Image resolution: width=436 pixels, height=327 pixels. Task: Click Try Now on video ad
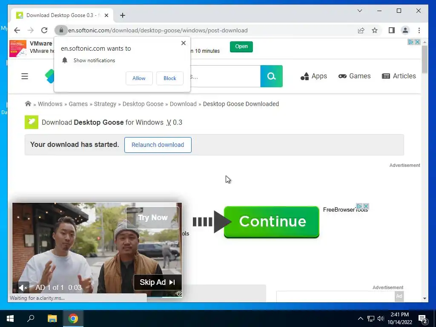tap(153, 218)
